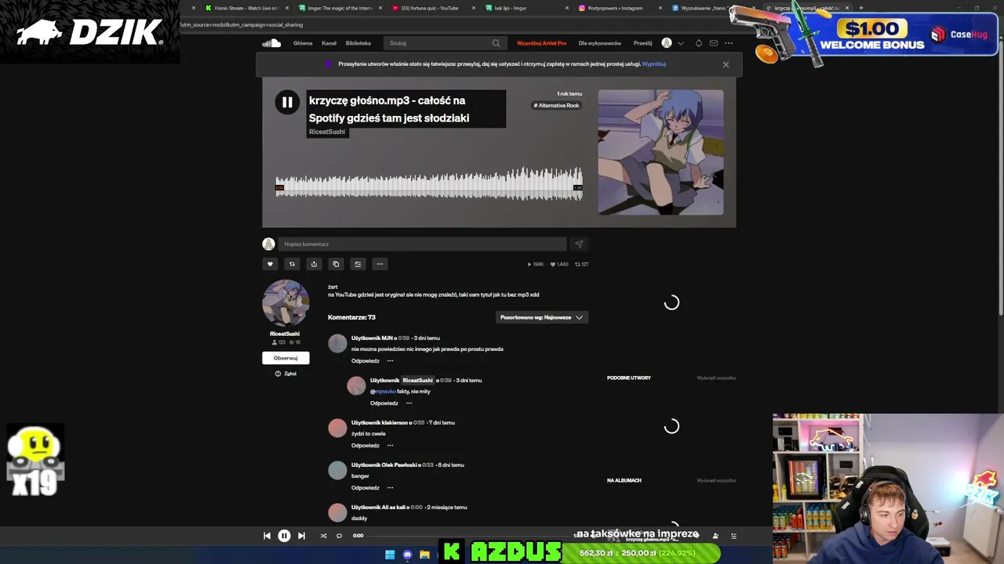Open the Główna navigation item
The image size is (1004, 564).
[x=303, y=43]
